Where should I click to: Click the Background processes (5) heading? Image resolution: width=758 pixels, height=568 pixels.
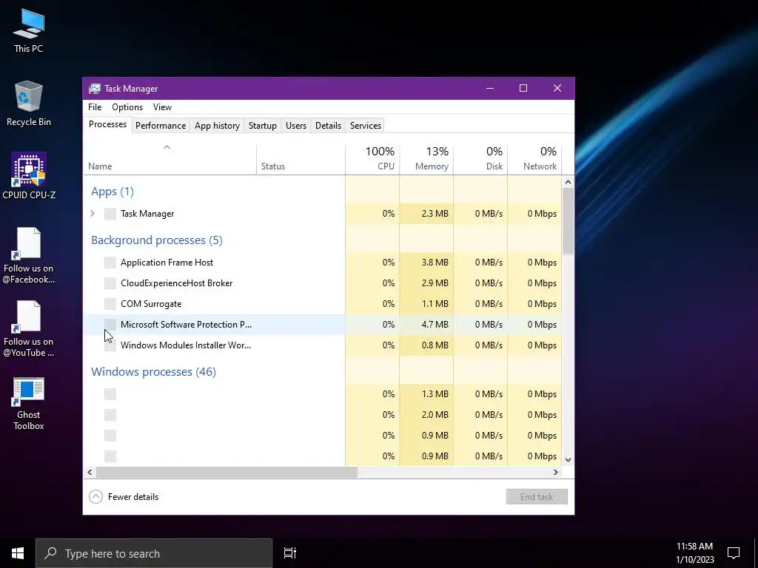point(157,240)
